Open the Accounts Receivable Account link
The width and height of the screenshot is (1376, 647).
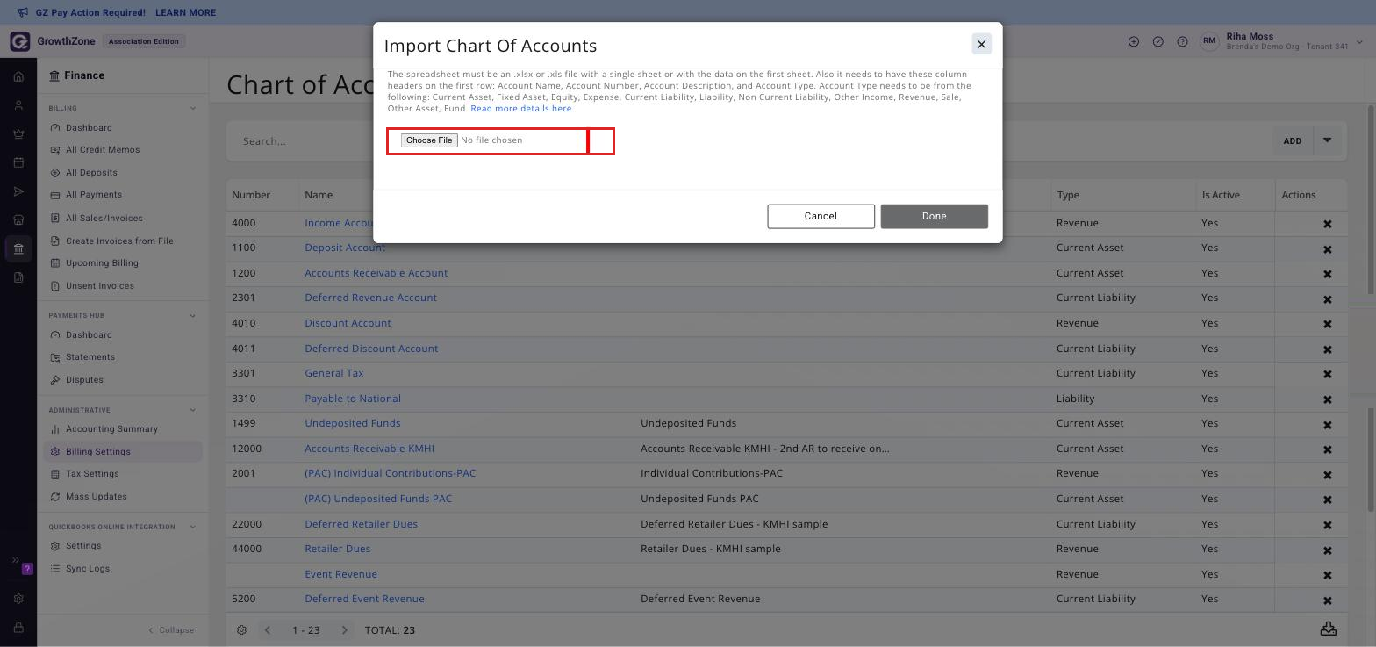click(x=376, y=273)
